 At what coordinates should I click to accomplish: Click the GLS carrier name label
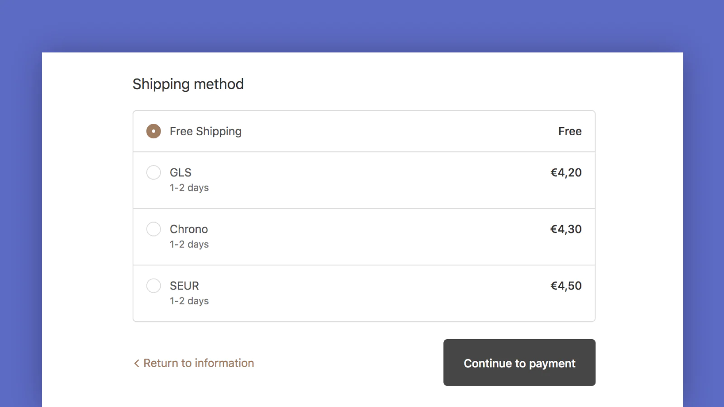pos(181,172)
